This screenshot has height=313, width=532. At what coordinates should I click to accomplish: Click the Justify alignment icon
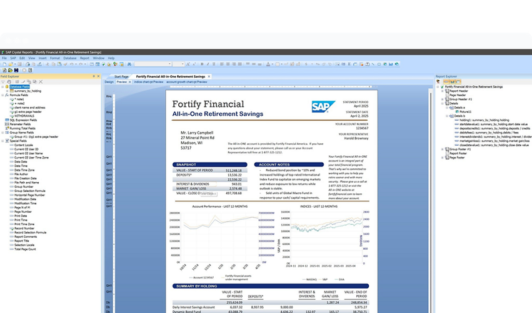240,64
